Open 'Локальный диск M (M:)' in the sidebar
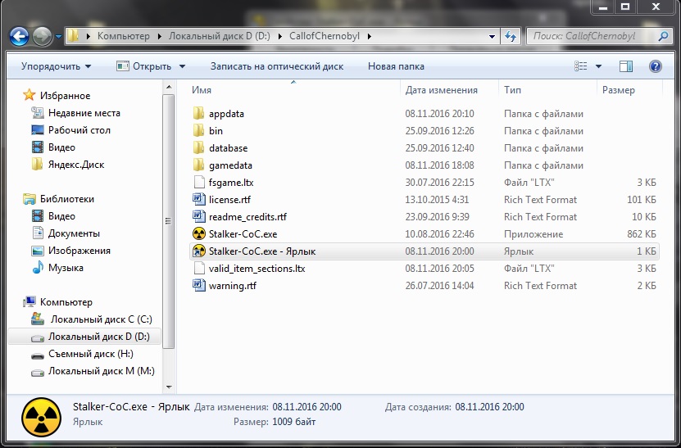The width and height of the screenshot is (681, 448). point(101,371)
